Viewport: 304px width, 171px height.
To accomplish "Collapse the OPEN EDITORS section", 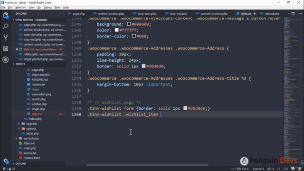I will pos(13,20).
